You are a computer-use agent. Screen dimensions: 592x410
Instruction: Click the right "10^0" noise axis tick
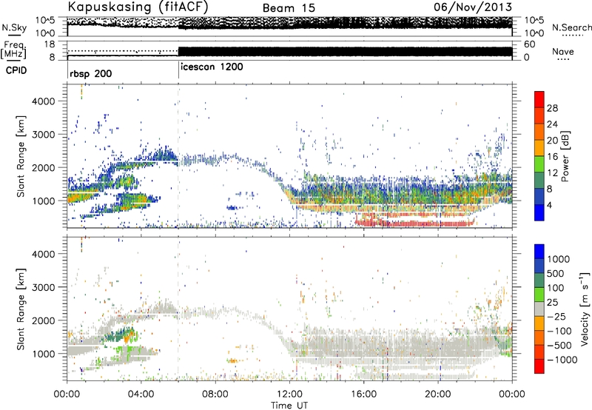tap(534, 33)
